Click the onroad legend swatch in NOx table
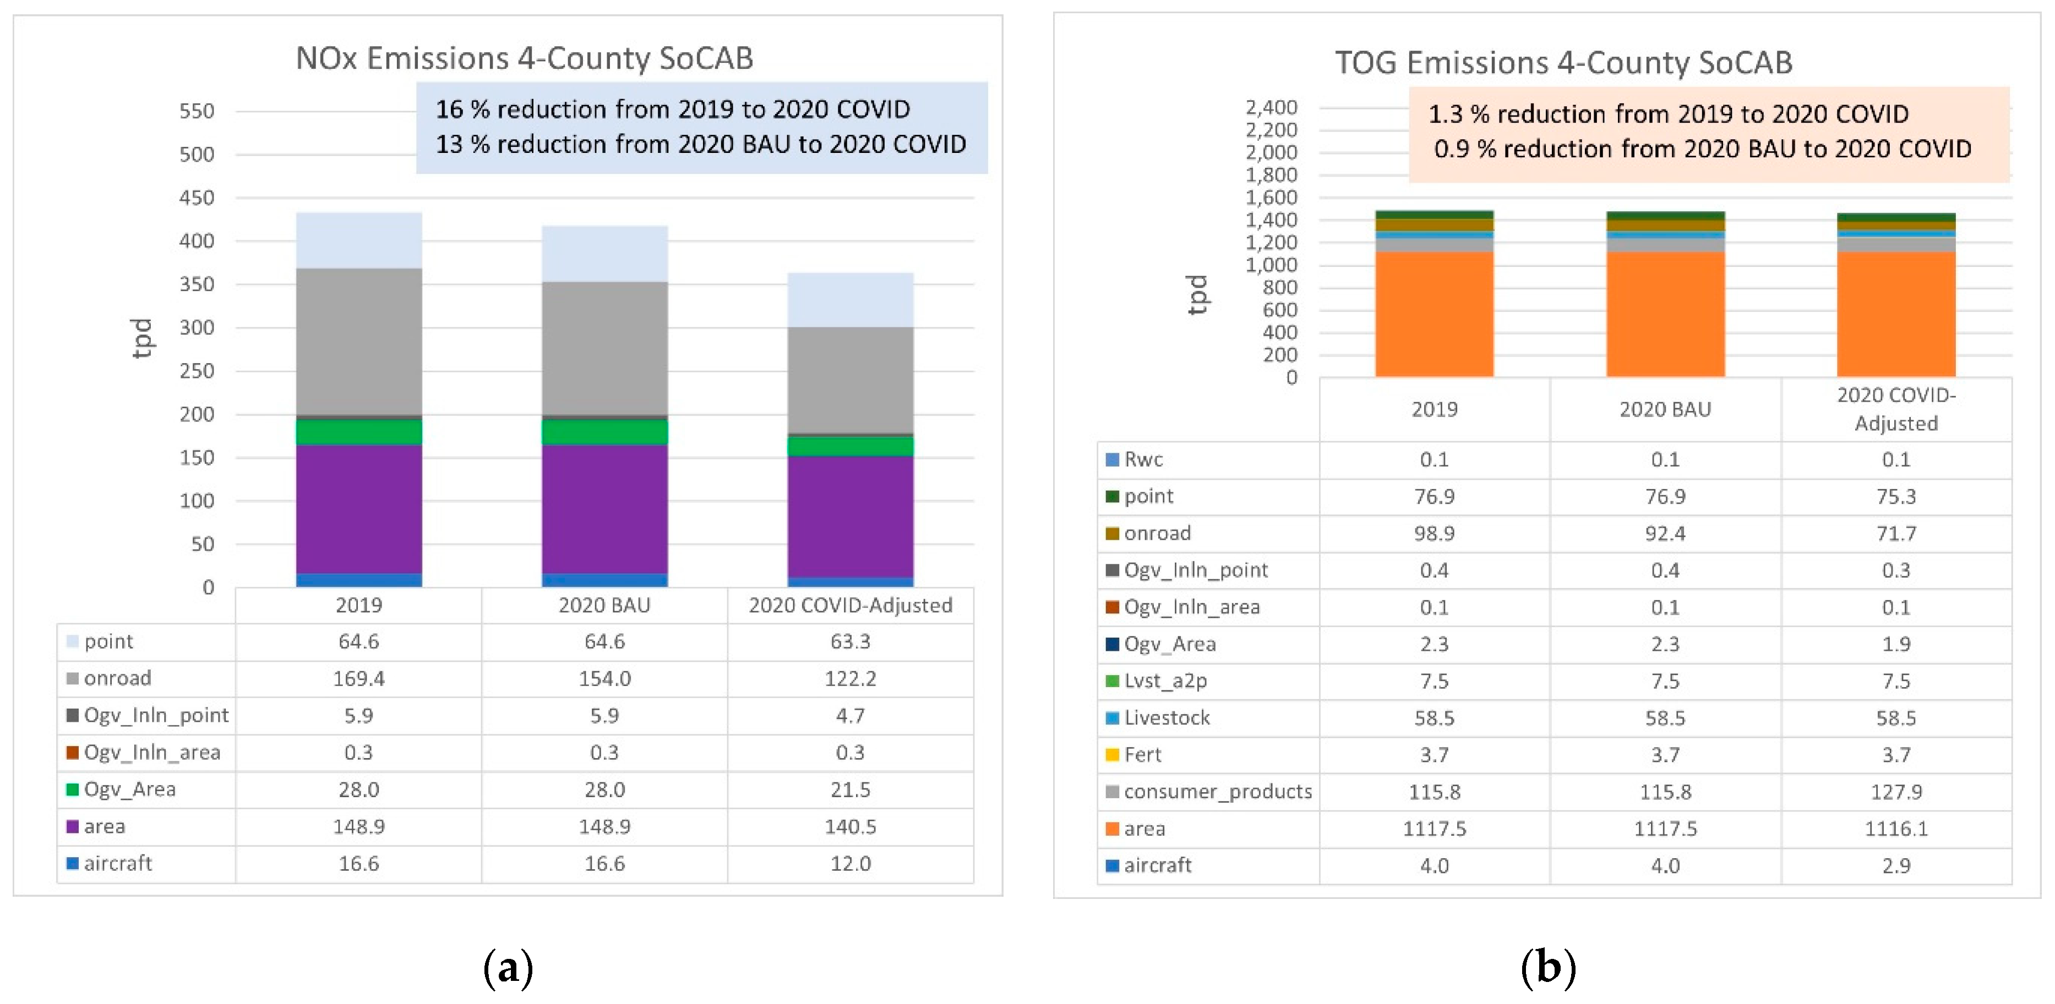The height and width of the screenshot is (1004, 2055). pos(73,679)
